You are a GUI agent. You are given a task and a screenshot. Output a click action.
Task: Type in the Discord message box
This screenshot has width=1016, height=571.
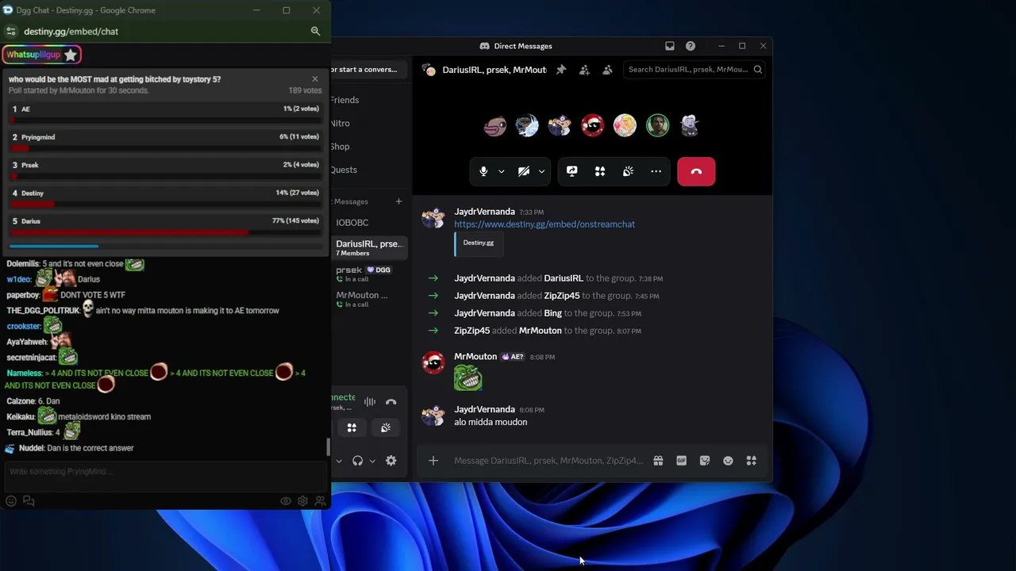pyautogui.click(x=548, y=461)
